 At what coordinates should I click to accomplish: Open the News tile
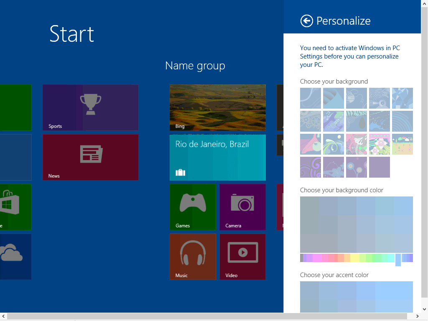coord(91,157)
